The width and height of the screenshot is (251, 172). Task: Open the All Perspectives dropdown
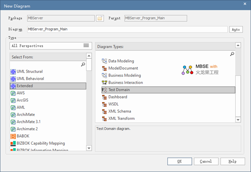pos(51,46)
